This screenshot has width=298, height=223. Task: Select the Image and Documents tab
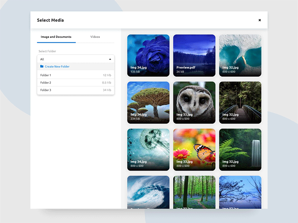pyautogui.click(x=56, y=37)
